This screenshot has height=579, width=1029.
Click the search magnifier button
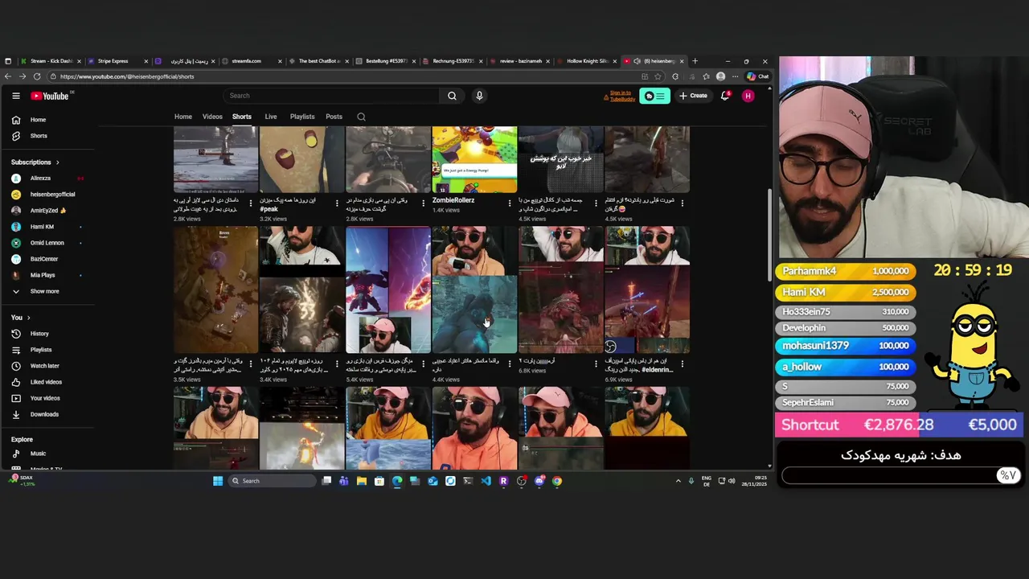point(452,96)
